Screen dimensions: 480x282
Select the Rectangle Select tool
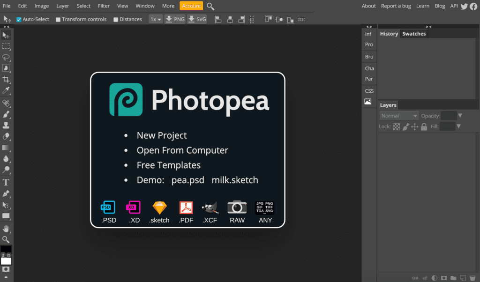click(x=6, y=46)
